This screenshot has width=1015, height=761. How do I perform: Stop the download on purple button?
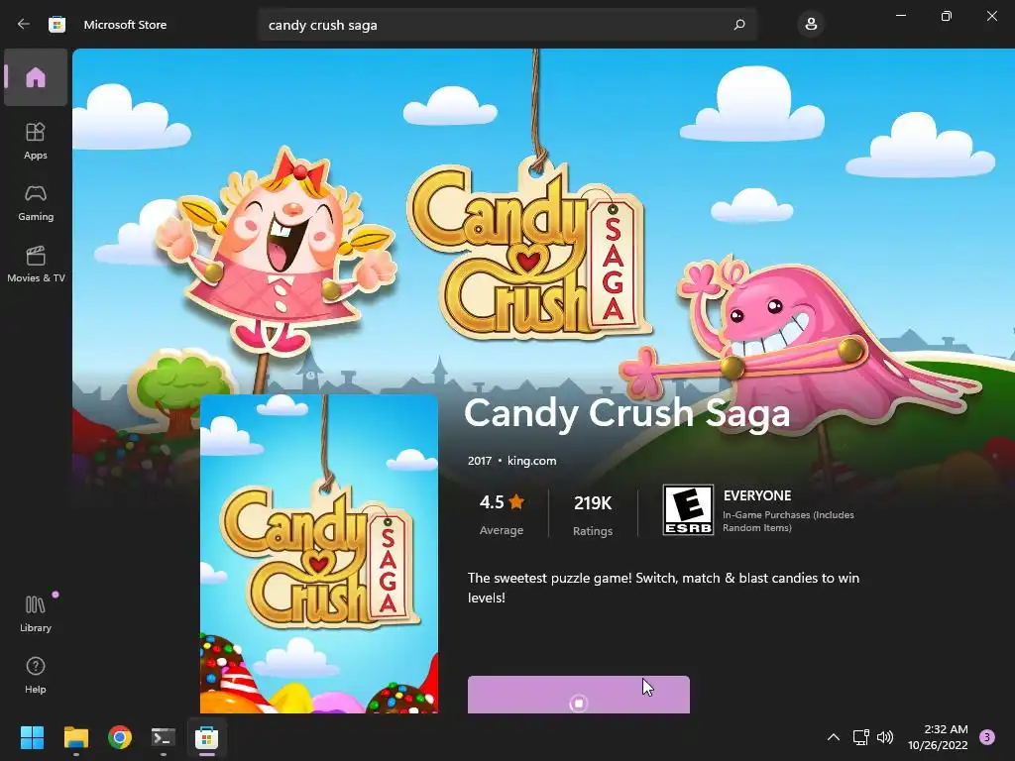[579, 695]
